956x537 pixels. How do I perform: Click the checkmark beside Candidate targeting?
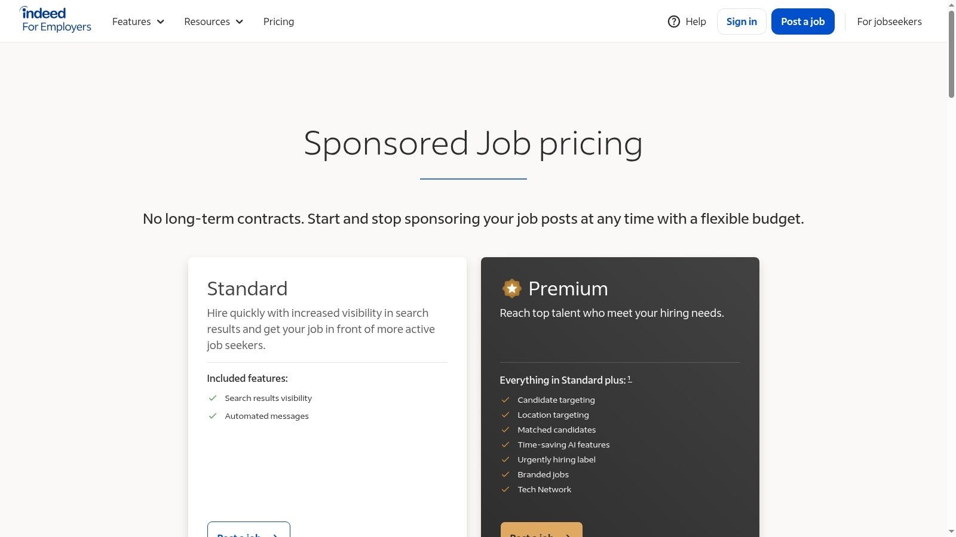(x=505, y=400)
